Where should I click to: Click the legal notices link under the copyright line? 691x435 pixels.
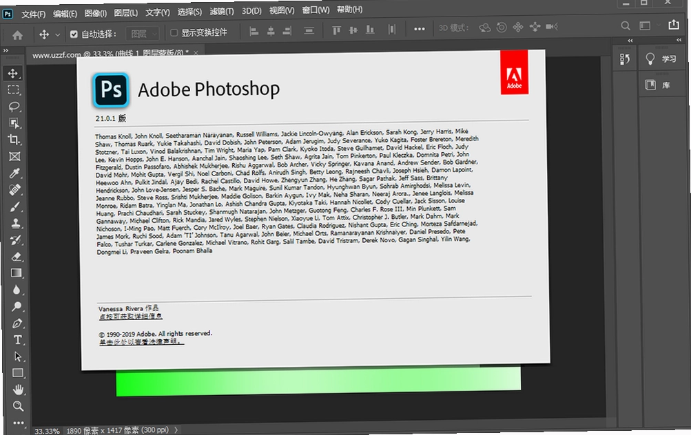tap(141, 341)
